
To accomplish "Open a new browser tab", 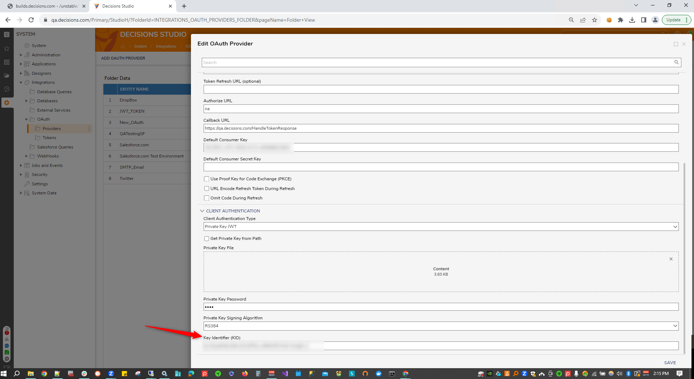I will (184, 6).
